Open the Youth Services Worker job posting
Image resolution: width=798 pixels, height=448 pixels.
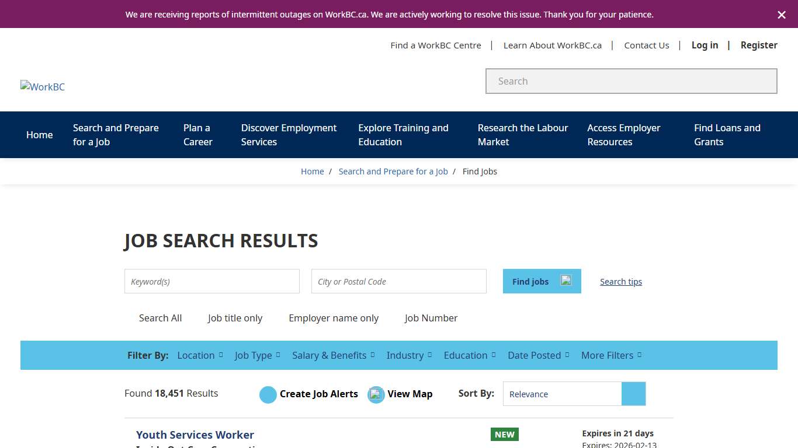195,435
